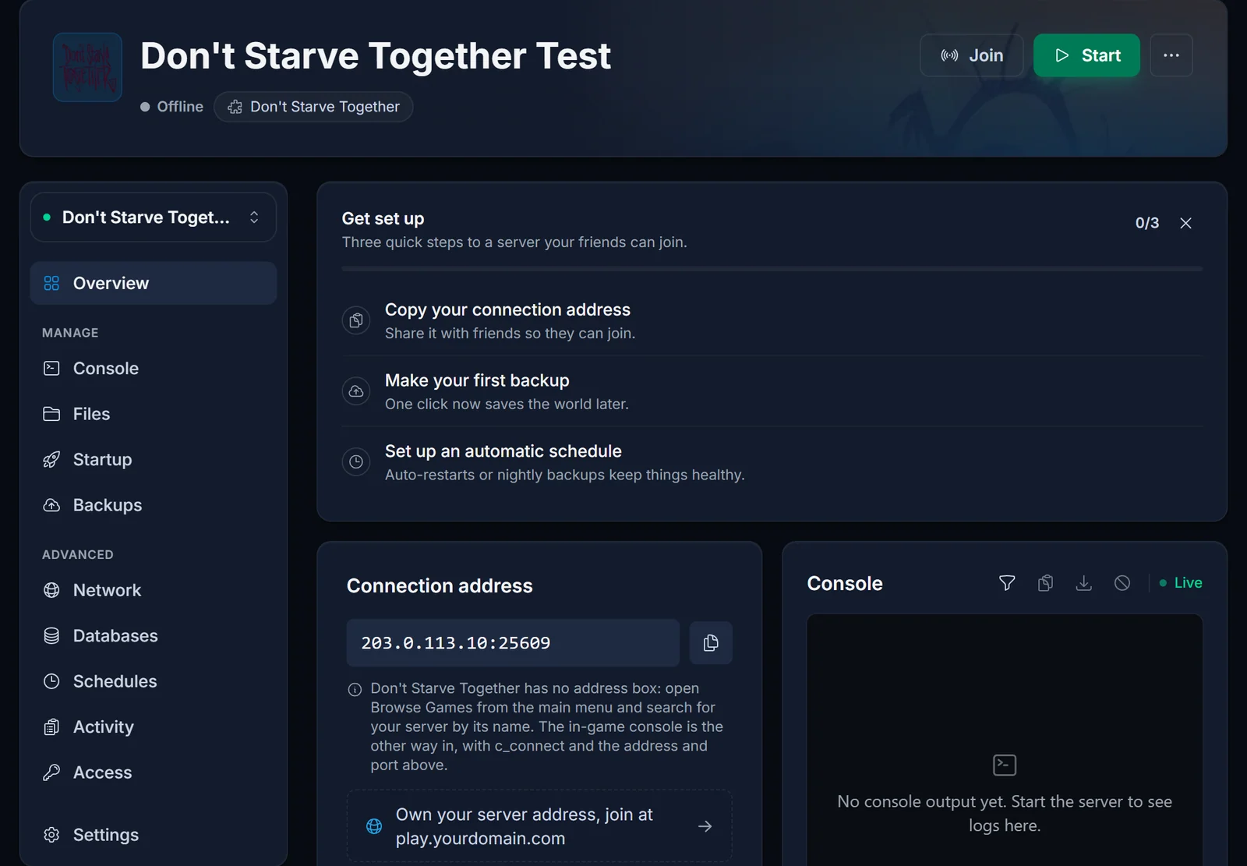The height and width of the screenshot is (866, 1247).
Task: Start the server
Action: [x=1086, y=55]
